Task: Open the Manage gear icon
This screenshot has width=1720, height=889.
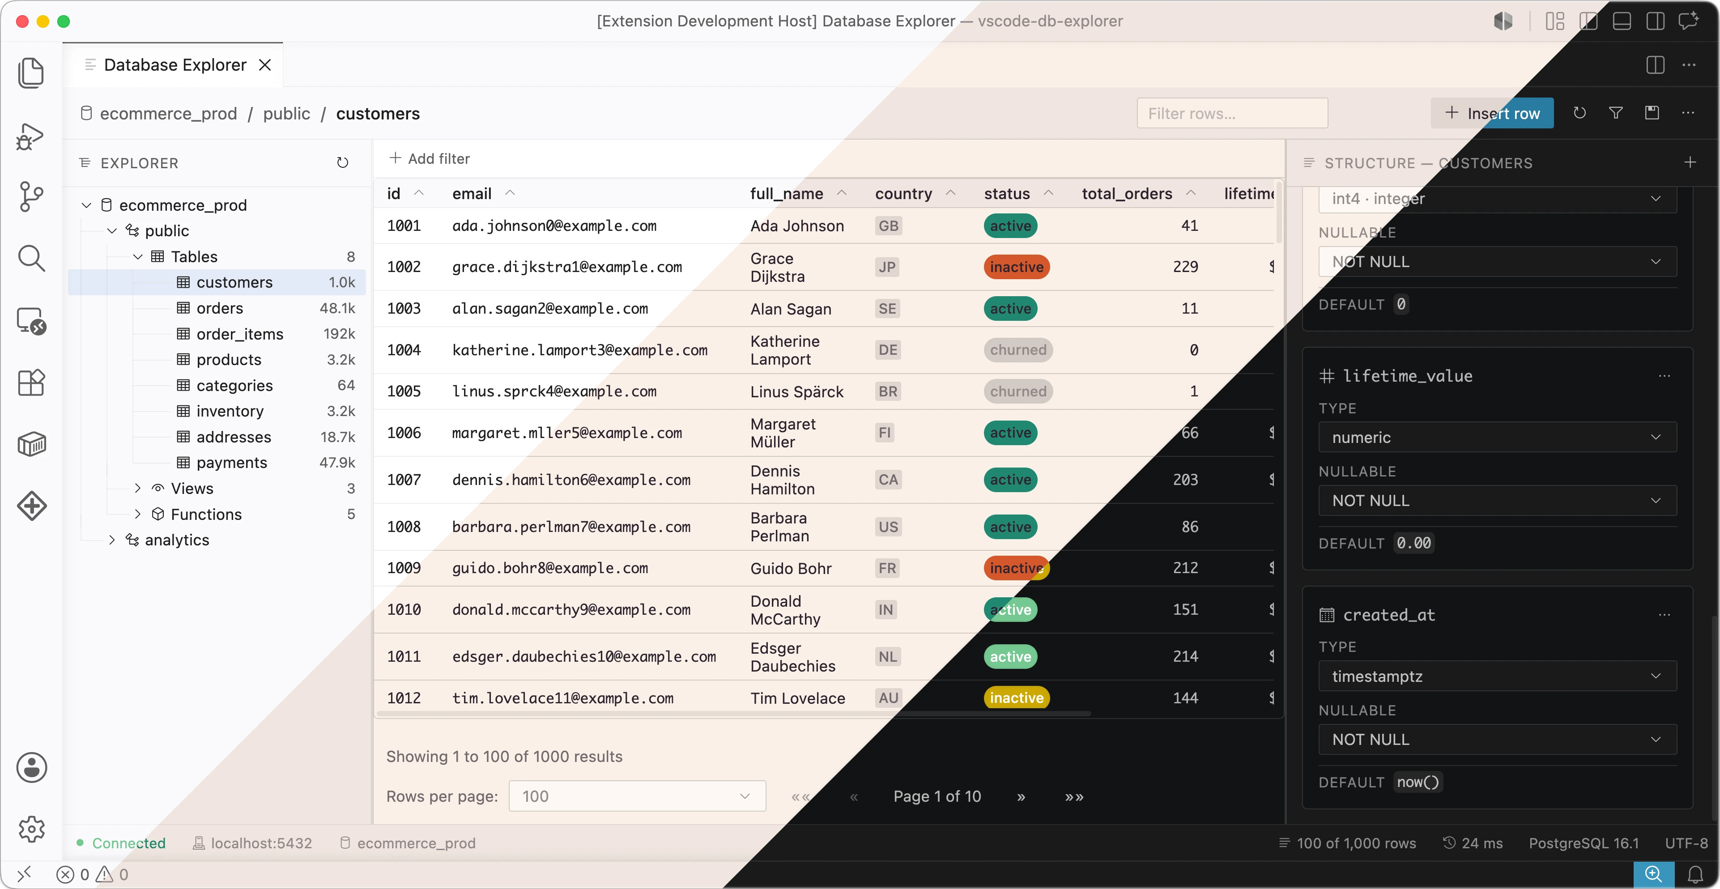Action: pos(31,829)
